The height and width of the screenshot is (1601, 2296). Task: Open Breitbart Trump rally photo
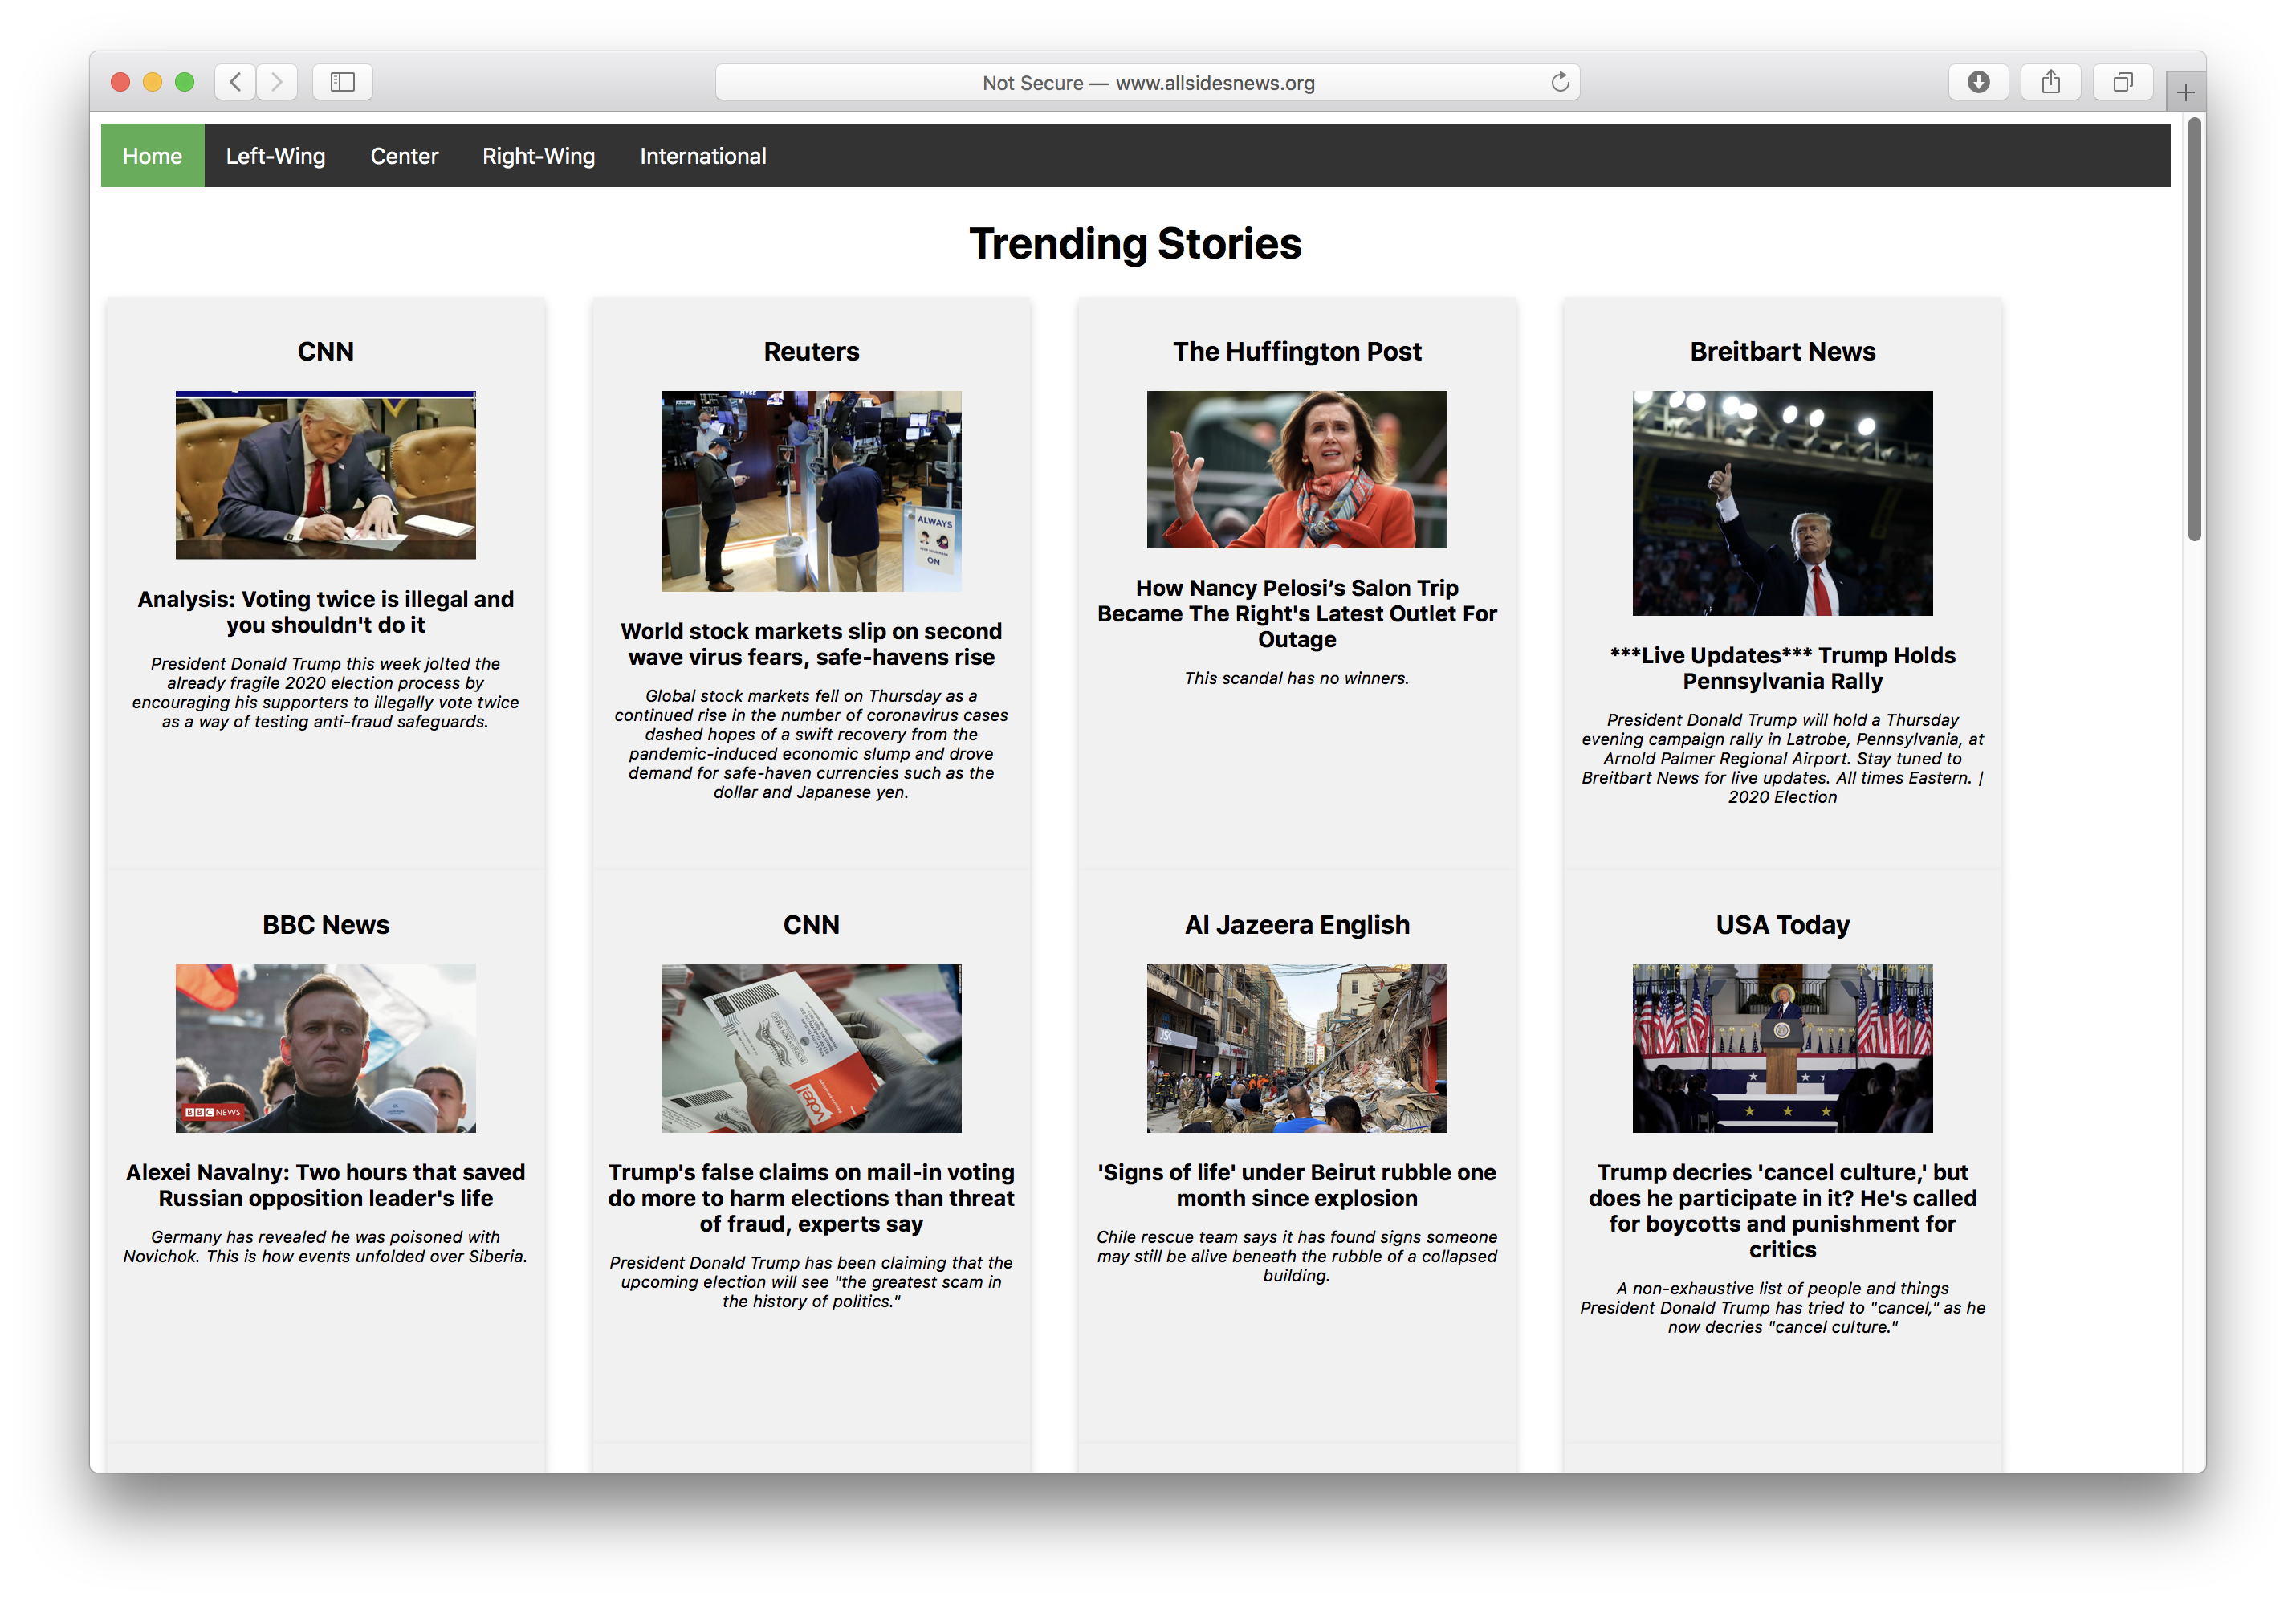[1782, 503]
